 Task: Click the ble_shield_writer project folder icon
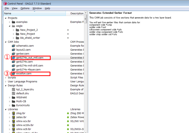click(18, 38)
